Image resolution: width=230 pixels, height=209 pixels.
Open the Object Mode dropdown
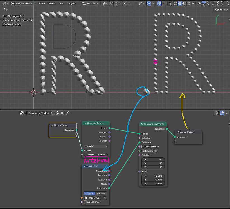[x=23, y=4]
